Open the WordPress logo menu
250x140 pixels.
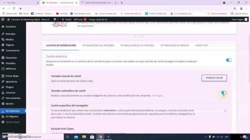(x=3, y=19)
